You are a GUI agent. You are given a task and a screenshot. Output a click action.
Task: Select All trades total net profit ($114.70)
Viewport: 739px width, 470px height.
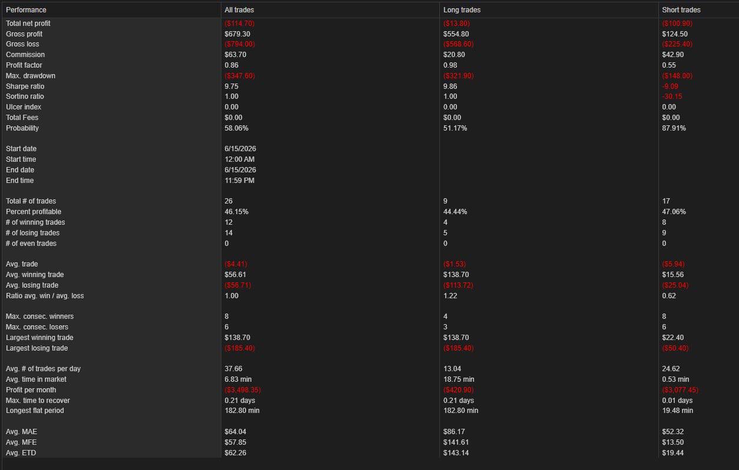tap(240, 24)
